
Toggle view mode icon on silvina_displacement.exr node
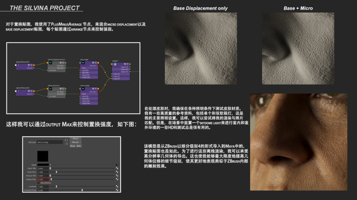(x=63, y=63)
